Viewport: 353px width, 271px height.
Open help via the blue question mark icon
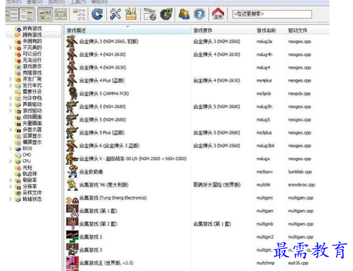coord(199,14)
